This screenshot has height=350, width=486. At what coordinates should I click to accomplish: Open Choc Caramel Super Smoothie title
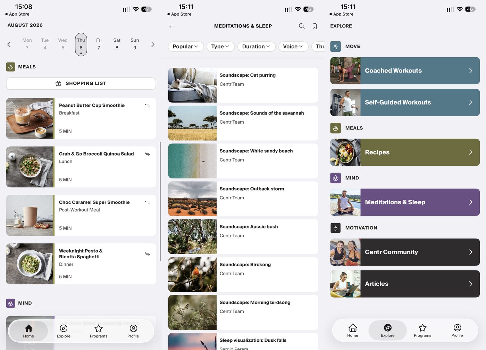[x=94, y=202]
